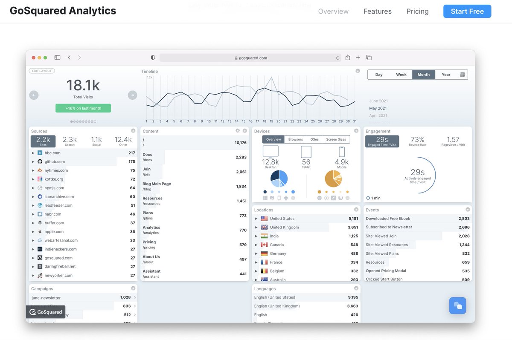Click the github.com favicon in Sources
This screenshot has width=512, height=340.
pos(40,161)
